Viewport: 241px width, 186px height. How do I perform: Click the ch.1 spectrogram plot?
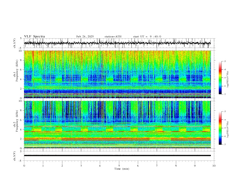[117, 74]
